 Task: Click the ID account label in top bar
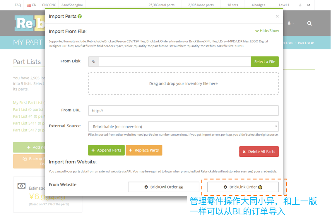[308, 5]
